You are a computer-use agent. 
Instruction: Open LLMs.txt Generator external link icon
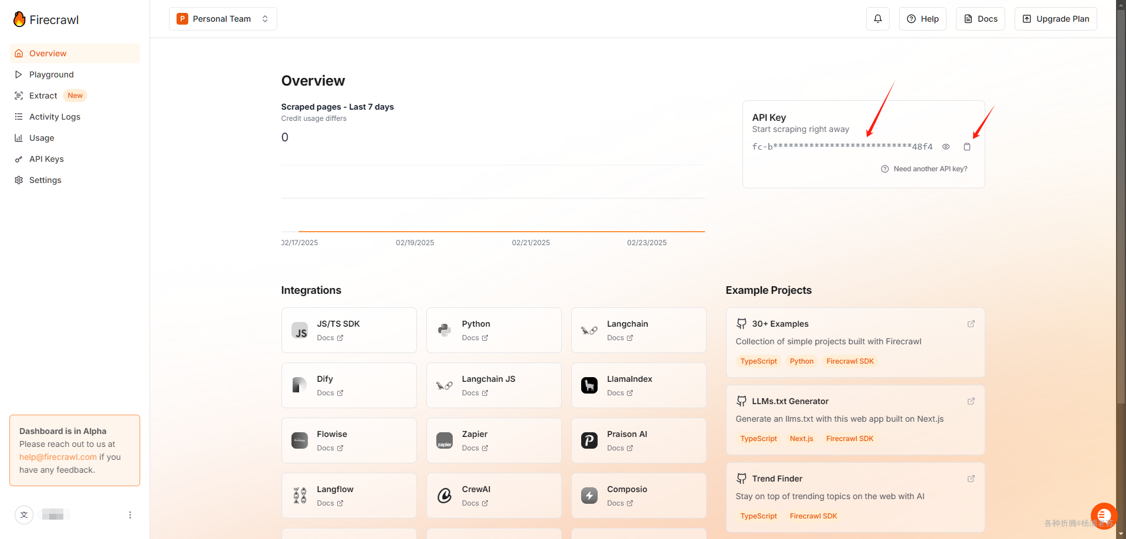click(x=971, y=401)
